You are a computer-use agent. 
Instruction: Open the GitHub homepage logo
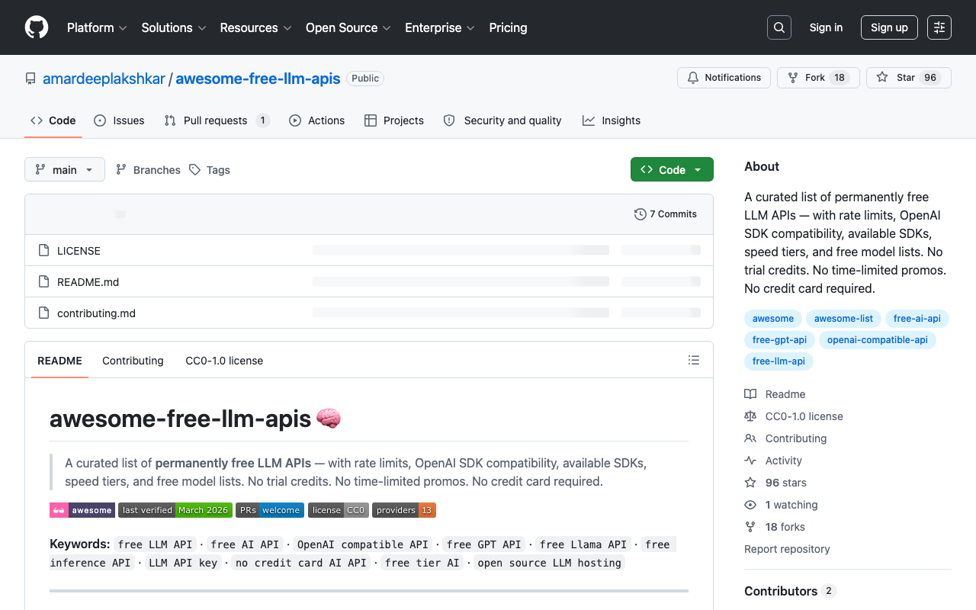pos(37,27)
